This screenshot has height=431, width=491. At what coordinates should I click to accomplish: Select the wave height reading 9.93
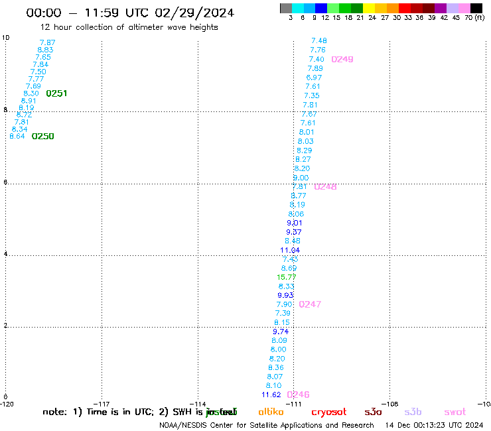[x=285, y=295]
